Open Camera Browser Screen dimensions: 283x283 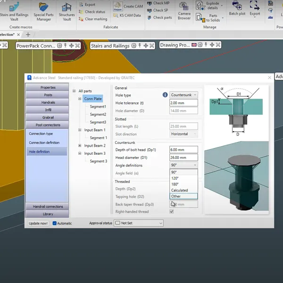[184, 11]
